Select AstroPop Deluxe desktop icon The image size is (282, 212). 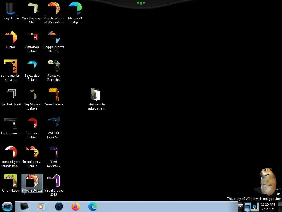coord(32,42)
